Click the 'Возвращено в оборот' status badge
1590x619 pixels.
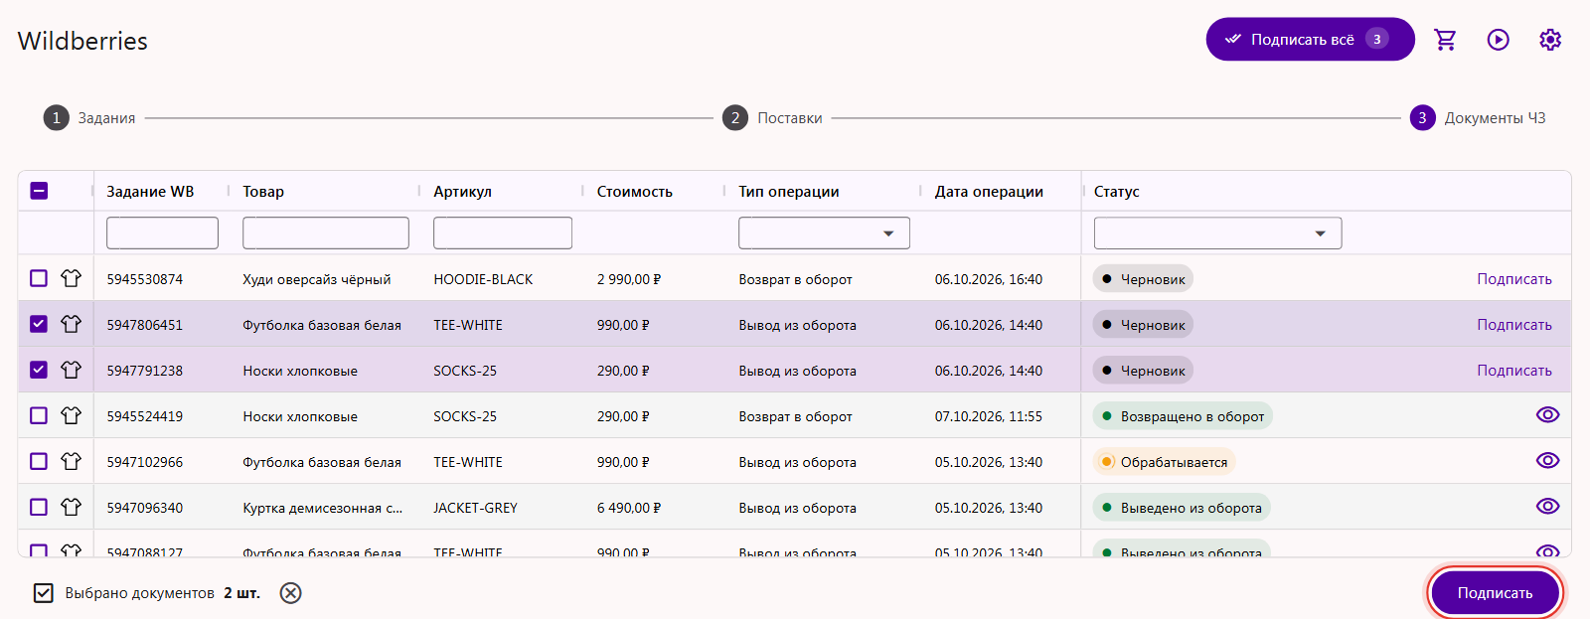click(1183, 416)
